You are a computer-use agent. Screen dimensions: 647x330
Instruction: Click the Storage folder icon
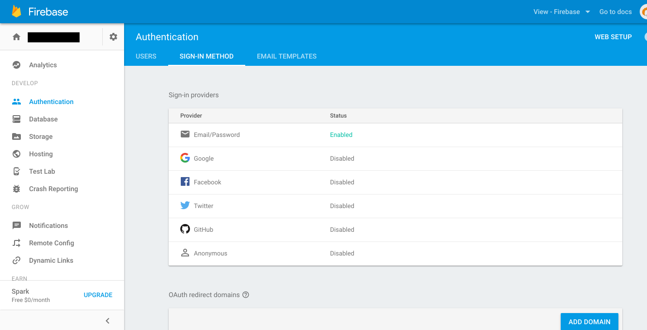[16, 136]
